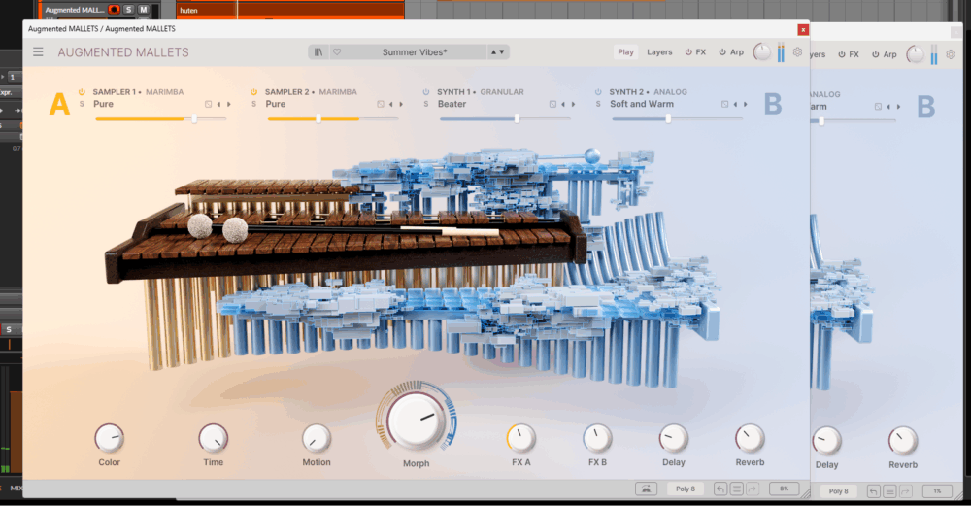Click the large B layer letter
Image resolution: width=971 pixels, height=506 pixels.
773,104
